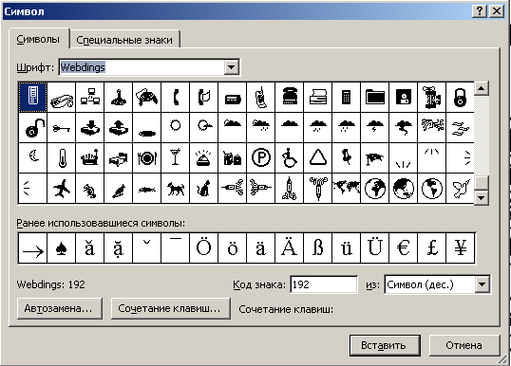Select the martini cocktail glass symbol
The width and height of the screenshot is (511, 366).
[176, 158]
